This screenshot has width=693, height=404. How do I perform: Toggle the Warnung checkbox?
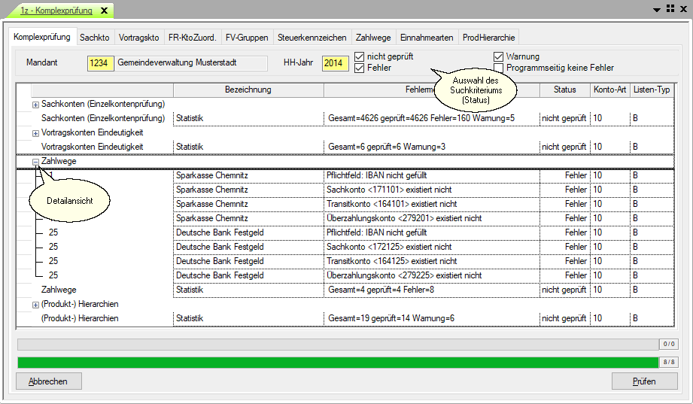pyautogui.click(x=499, y=56)
